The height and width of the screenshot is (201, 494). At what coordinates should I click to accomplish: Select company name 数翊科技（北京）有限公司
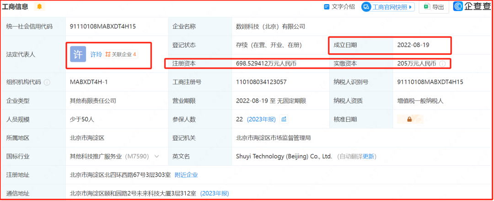click(270, 27)
